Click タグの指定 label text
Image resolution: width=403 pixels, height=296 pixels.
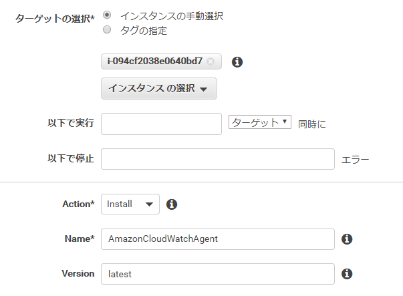click(144, 31)
